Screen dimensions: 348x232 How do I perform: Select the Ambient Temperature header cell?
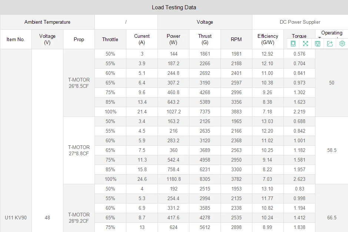point(47,22)
